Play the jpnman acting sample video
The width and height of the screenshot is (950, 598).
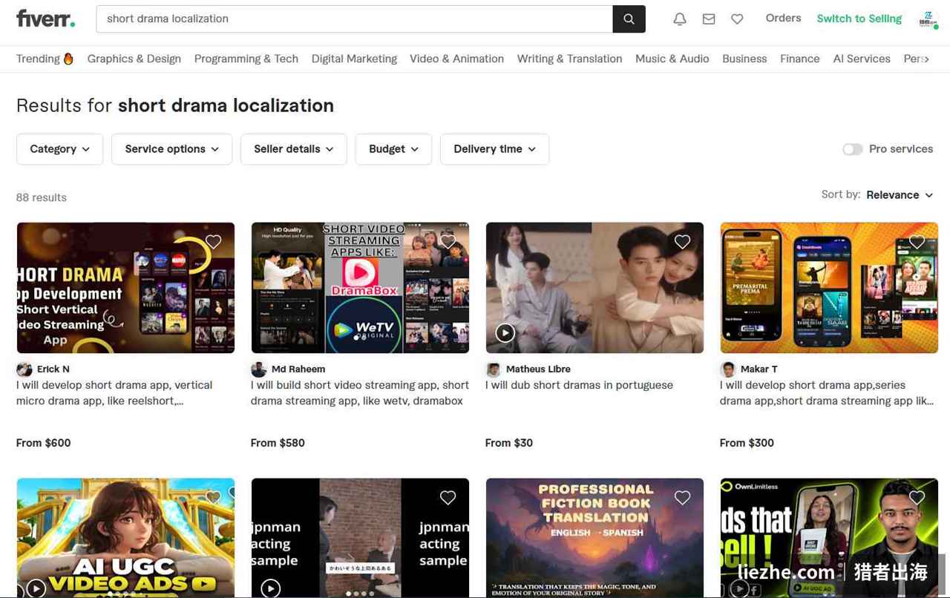271,588
